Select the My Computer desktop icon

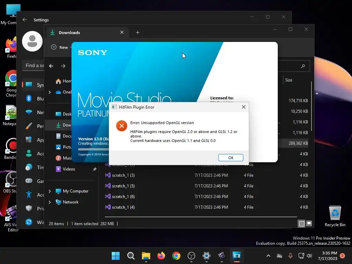pyautogui.click(x=9, y=14)
